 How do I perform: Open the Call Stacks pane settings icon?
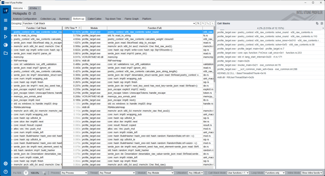[322, 24]
